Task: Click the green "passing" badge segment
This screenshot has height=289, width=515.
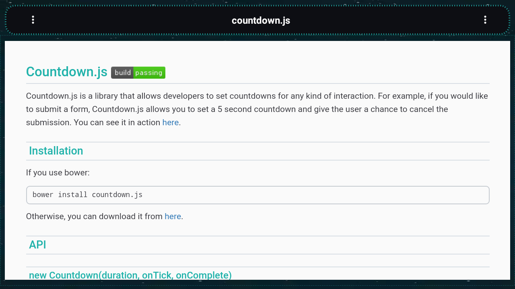Action: click(149, 73)
